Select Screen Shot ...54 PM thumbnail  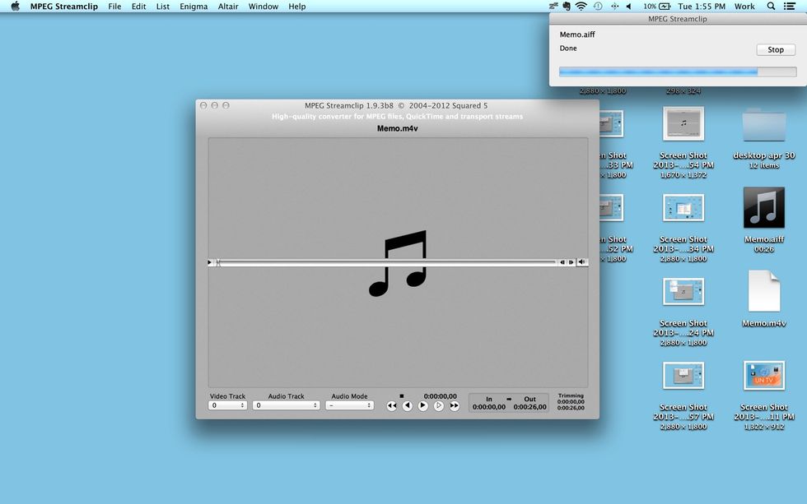(683, 124)
